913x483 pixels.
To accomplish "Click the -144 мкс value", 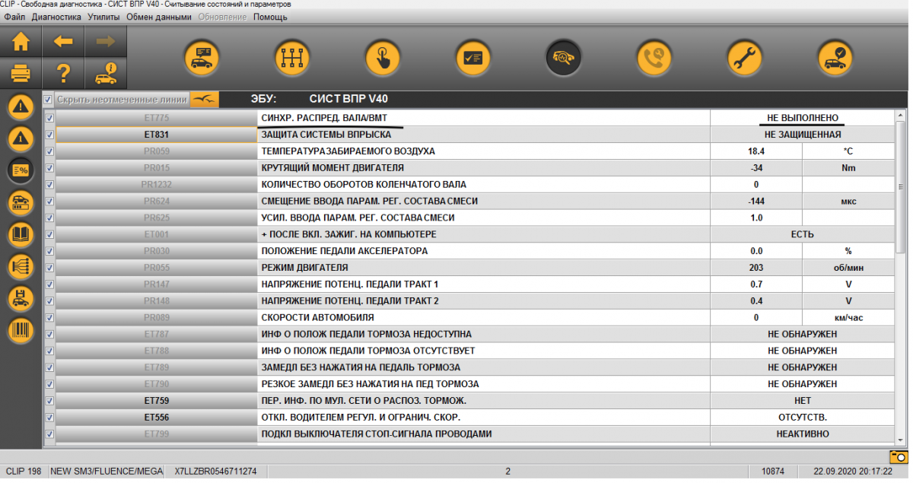I will (x=756, y=202).
